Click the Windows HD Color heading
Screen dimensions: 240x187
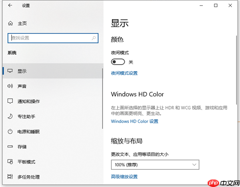[137, 94]
